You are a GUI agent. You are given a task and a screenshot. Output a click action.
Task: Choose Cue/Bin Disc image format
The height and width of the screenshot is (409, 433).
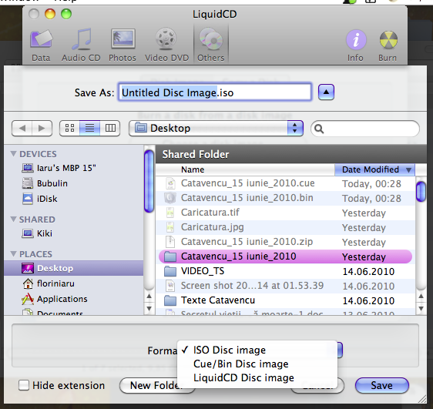pos(257,364)
